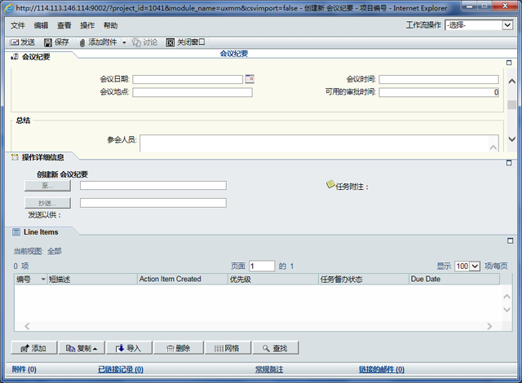Click 任务督办状态 column header

pyautogui.click(x=364, y=280)
